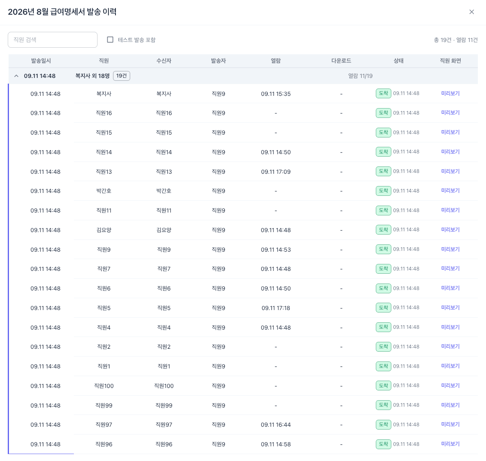Open 미리보기 for 직원99
The height and width of the screenshot is (461, 486).
pyautogui.click(x=450, y=405)
